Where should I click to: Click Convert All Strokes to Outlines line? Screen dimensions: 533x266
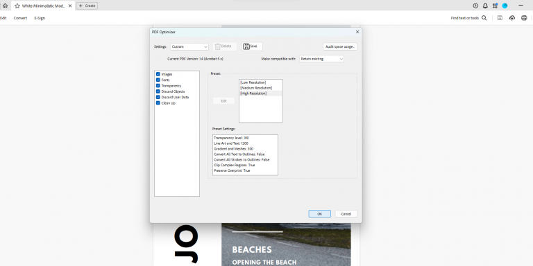pyautogui.click(x=242, y=160)
